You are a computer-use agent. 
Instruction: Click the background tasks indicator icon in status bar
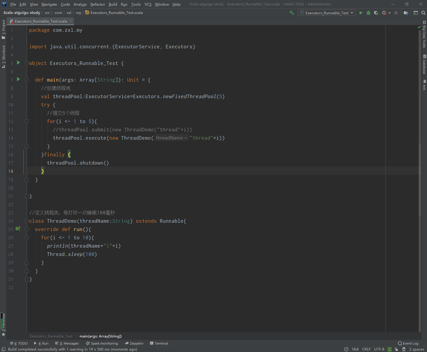click(346, 349)
